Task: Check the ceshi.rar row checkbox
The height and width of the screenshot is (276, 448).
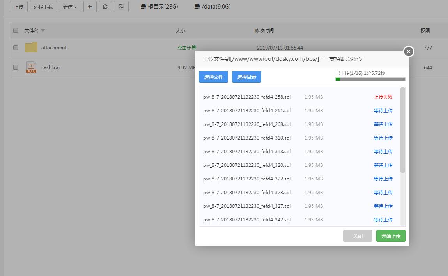Action: [15, 67]
